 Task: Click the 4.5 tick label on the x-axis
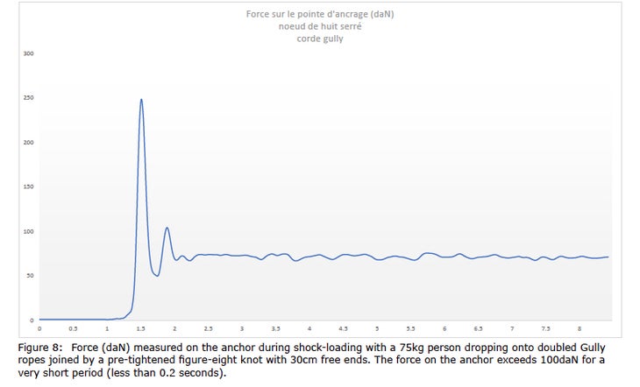pos(344,328)
